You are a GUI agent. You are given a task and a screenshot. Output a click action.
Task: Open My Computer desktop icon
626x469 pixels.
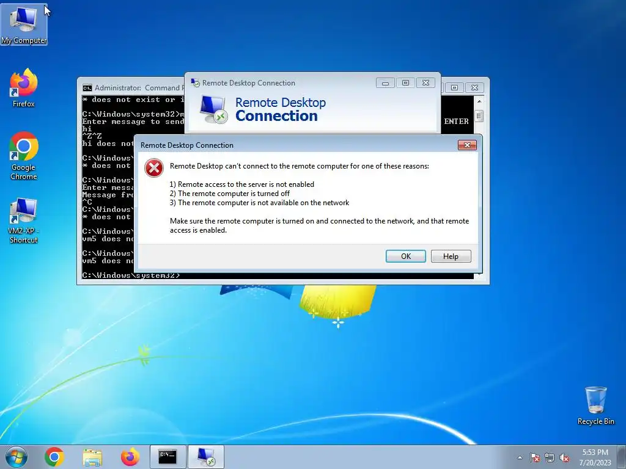[x=24, y=24]
